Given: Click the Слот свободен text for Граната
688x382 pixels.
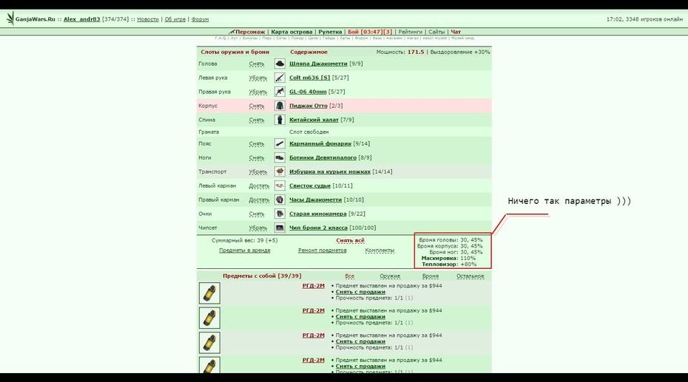Looking at the screenshot, I should (x=309, y=132).
